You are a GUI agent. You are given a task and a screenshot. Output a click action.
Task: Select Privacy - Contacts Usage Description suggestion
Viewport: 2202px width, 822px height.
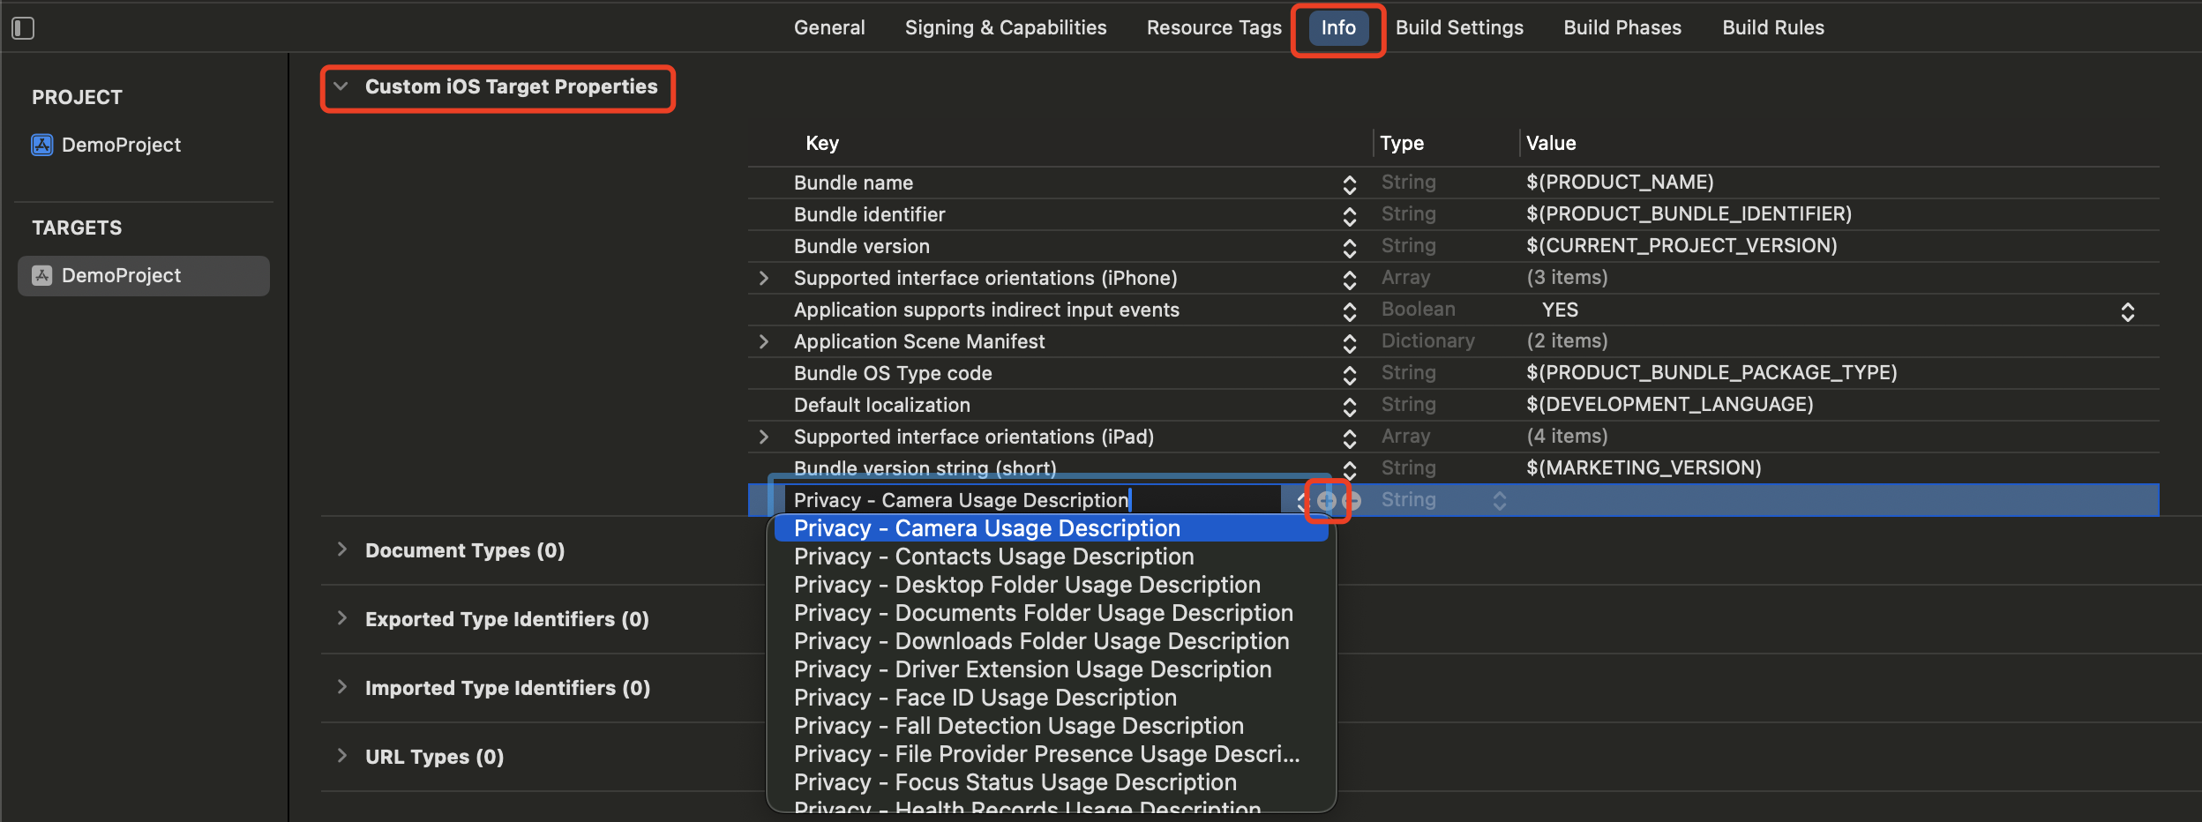[993, 557]
